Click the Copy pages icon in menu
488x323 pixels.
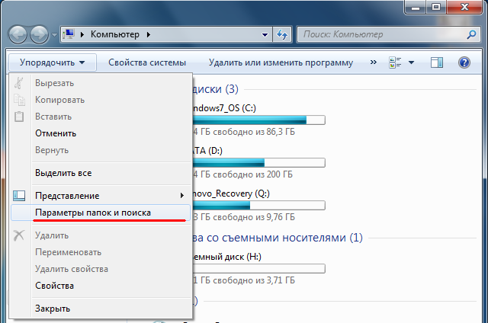click(x=19, y=100)
